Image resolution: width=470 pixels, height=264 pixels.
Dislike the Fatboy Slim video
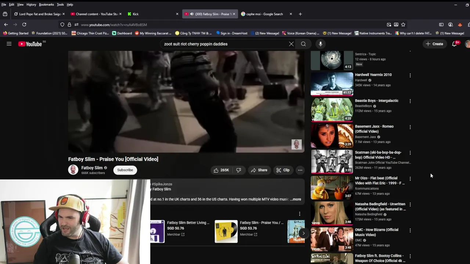[239, 170]
